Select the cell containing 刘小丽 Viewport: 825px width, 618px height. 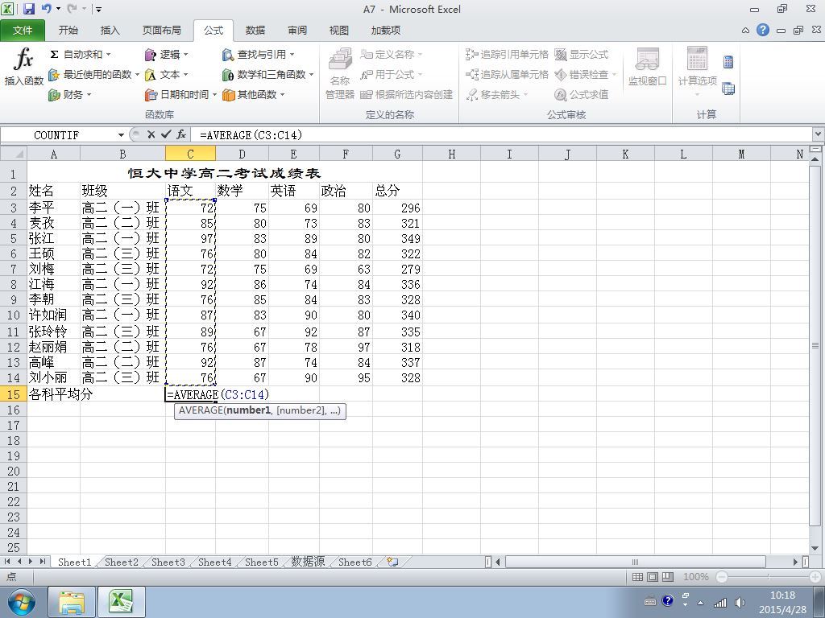point(53,378)
